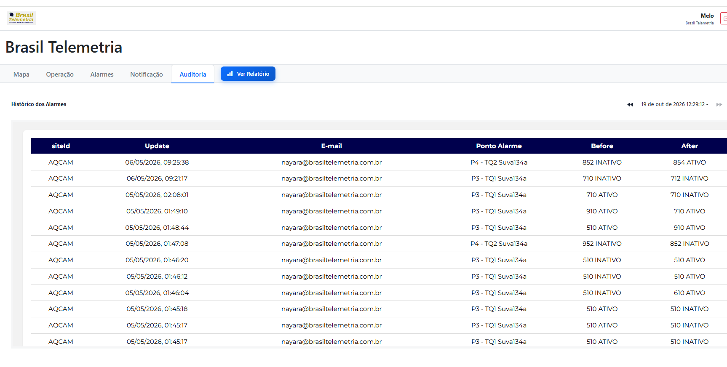Select the update cell 05/05/2026, 01:46:12

(157, 277)
